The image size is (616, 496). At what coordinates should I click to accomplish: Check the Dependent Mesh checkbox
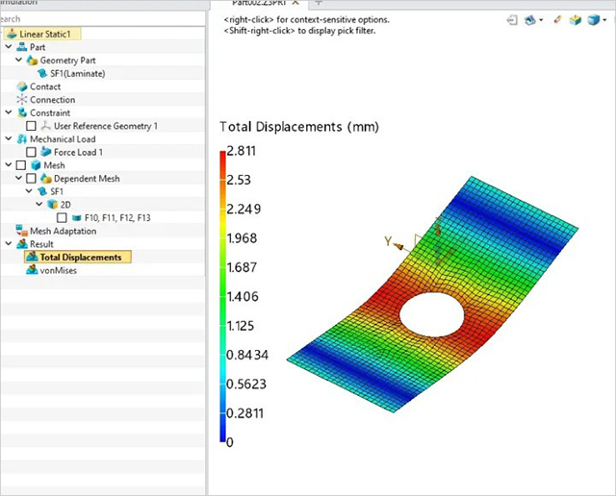(32, 179)
